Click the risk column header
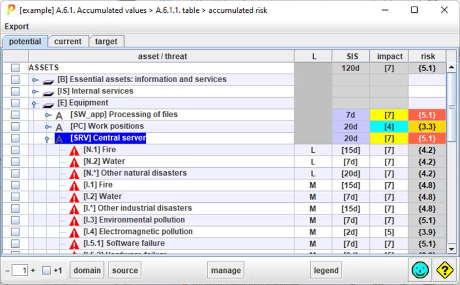 pyautogui.click(x=427, y=56)
